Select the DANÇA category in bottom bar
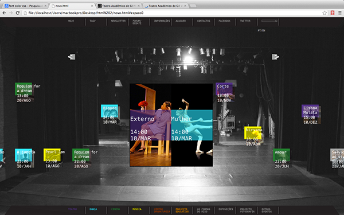Image resolution: width=344 pixels, height=215 pixels. pyautogui.click(x=93, y=209)
